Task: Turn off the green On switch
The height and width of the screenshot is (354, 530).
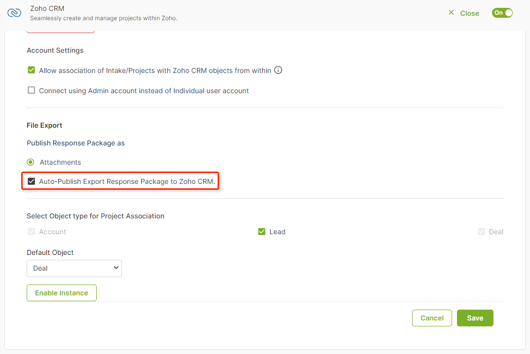Action: tap(502, 13)
